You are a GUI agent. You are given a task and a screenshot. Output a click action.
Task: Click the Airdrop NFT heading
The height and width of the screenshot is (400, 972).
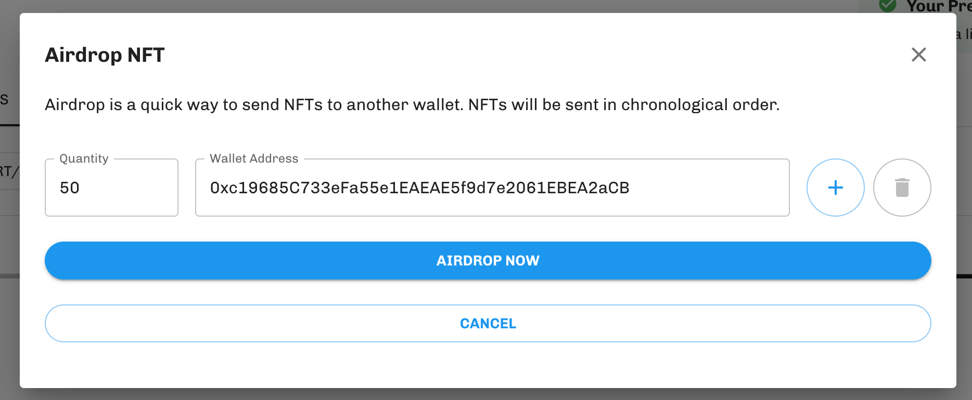pos(105,55)
